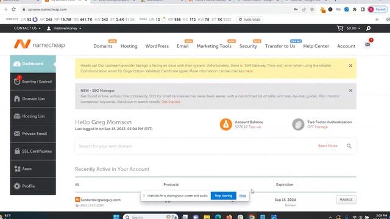Viewport: 390px width, 219px height.
Task: Open Hosting List in sidebar
Action: click(x=33, y=116)
